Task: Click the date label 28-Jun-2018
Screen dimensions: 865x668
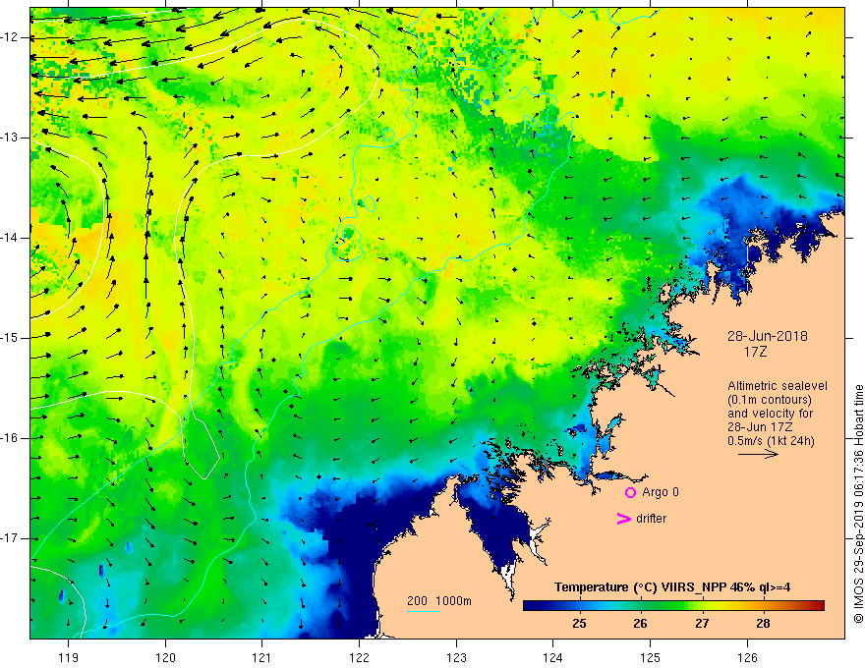Action: tap(767, 336)
